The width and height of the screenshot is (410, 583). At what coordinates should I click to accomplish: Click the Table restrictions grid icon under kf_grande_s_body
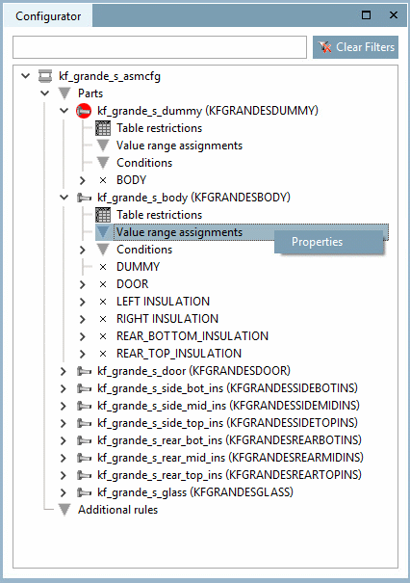point(103,215)
